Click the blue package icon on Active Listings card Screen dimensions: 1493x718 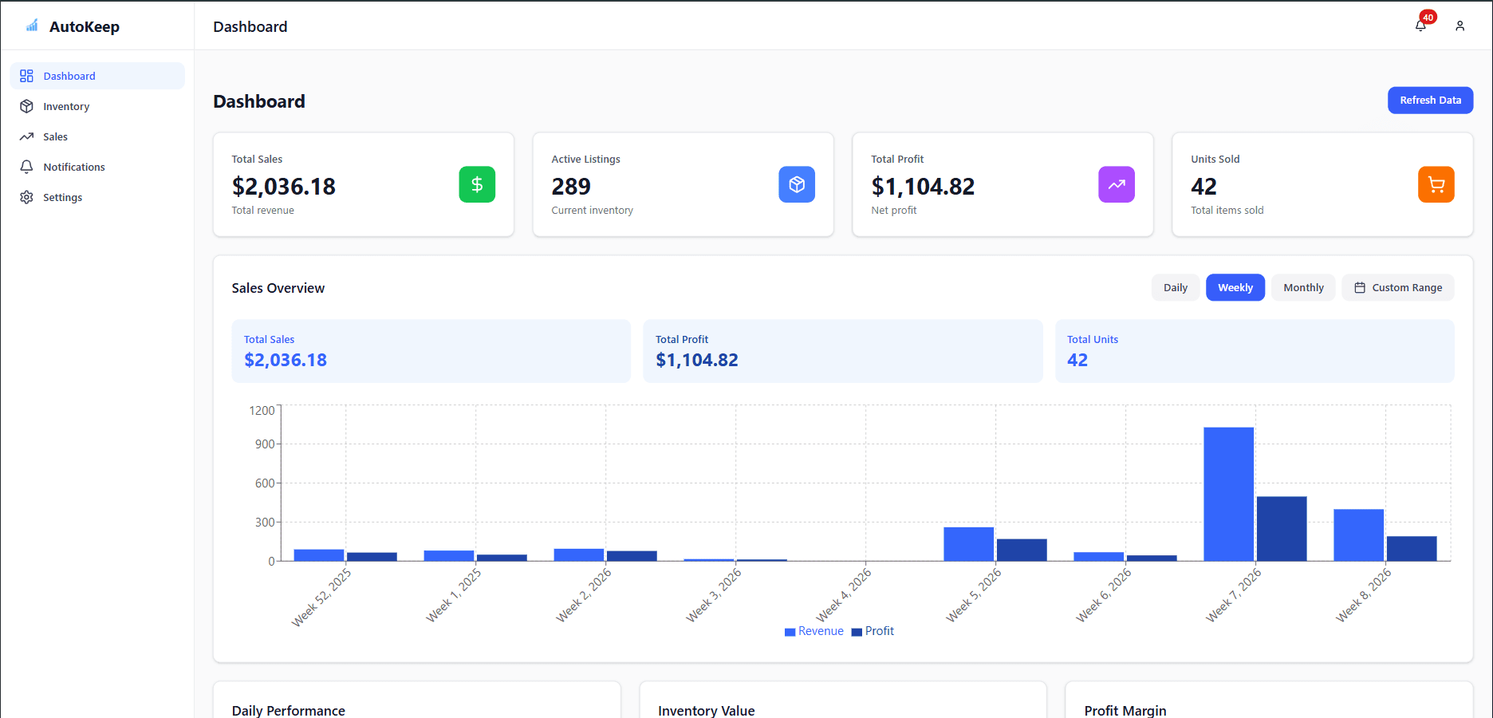click(x=797, y=184)
